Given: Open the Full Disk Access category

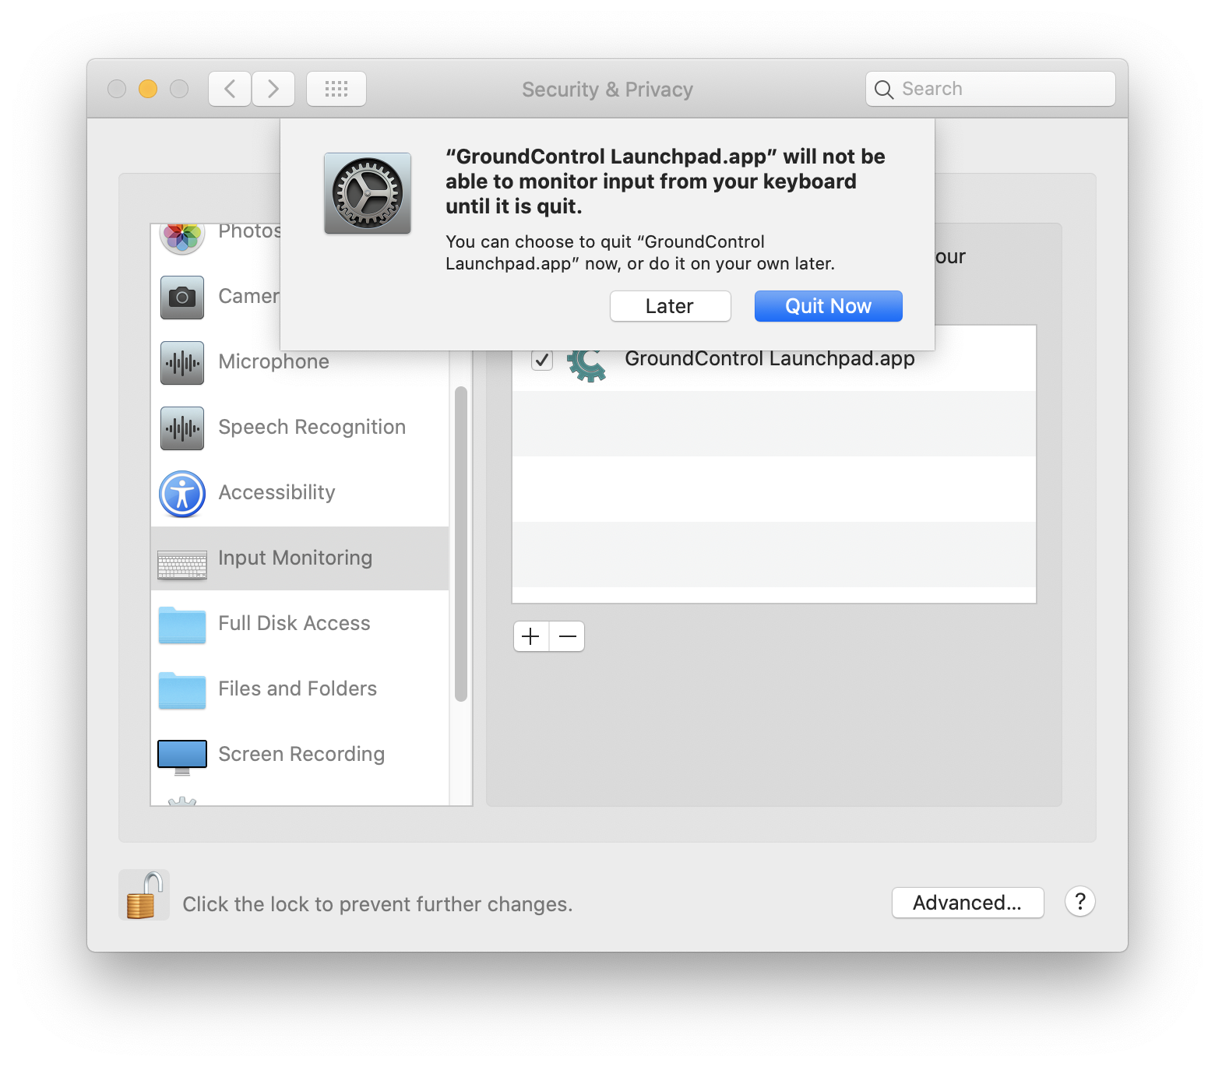Looking at the screenshot, I should [x=300, y=624].
